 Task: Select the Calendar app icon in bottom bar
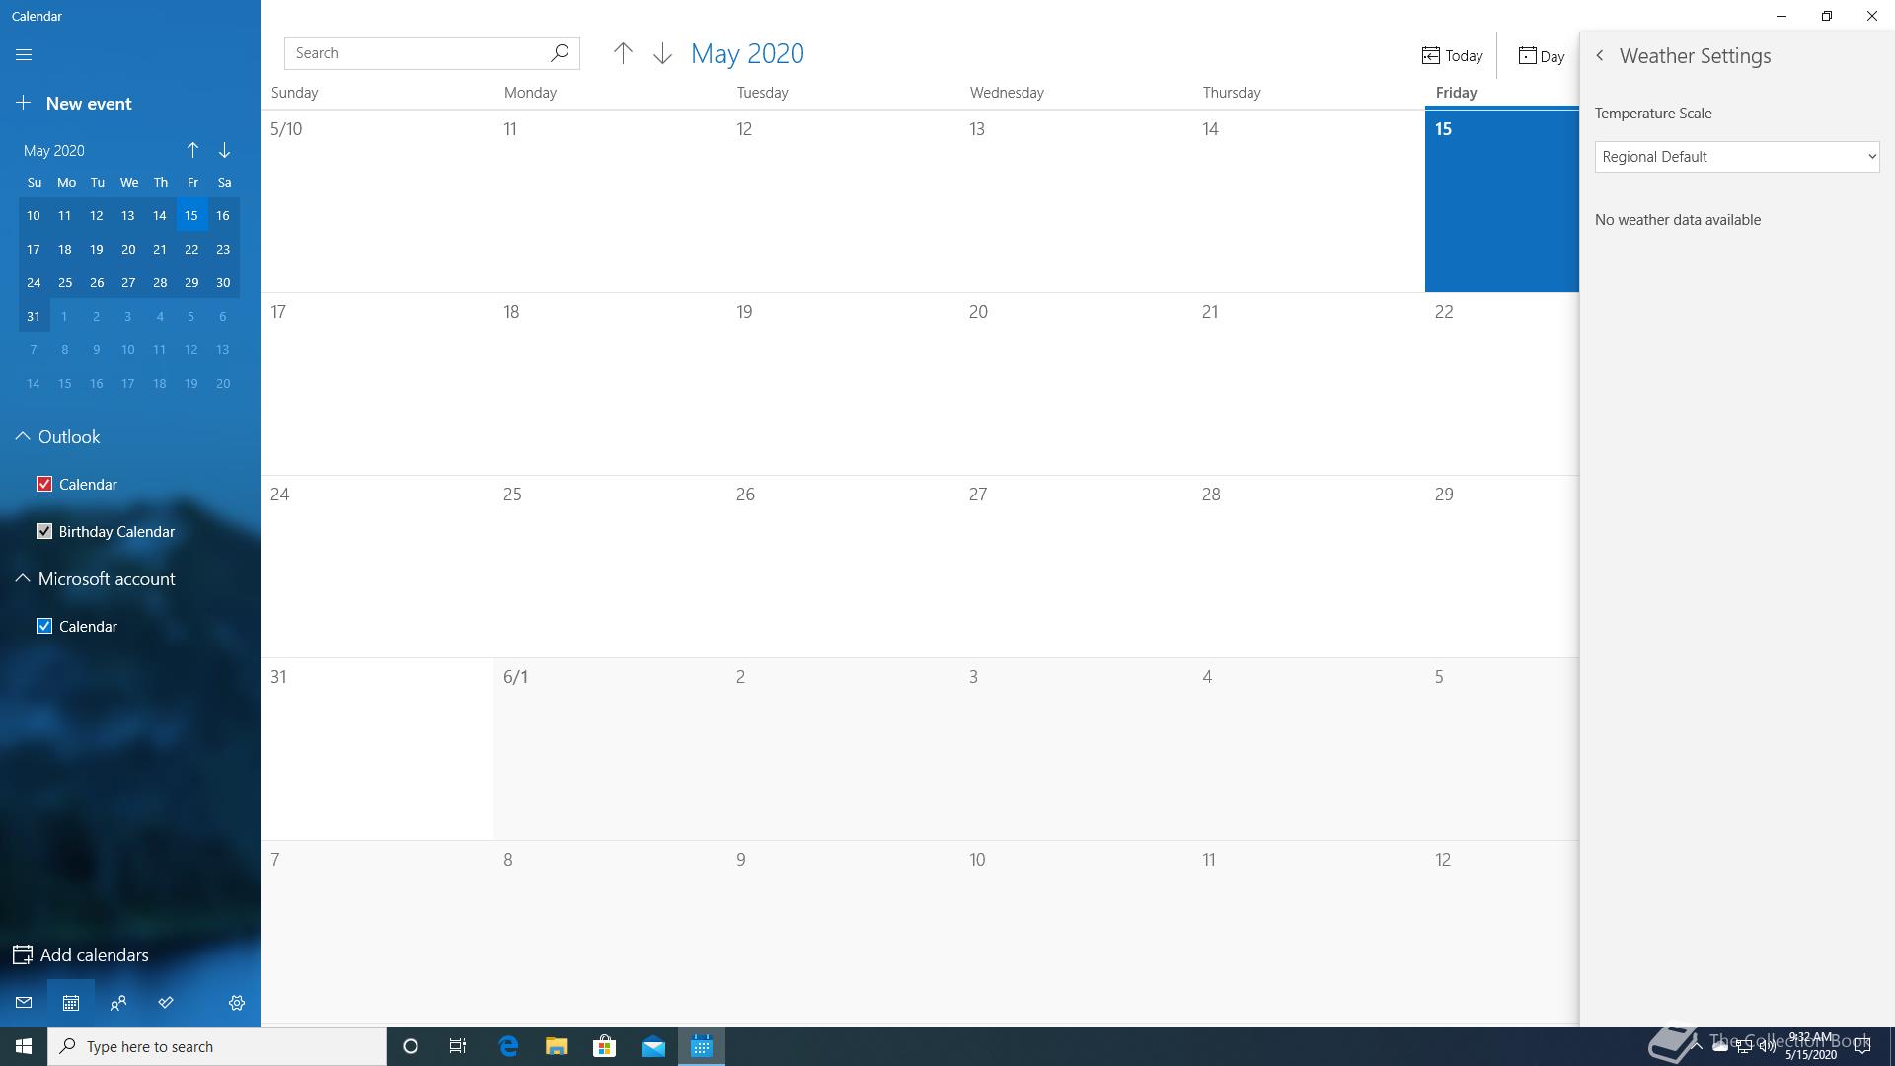tap(71, 1003)
